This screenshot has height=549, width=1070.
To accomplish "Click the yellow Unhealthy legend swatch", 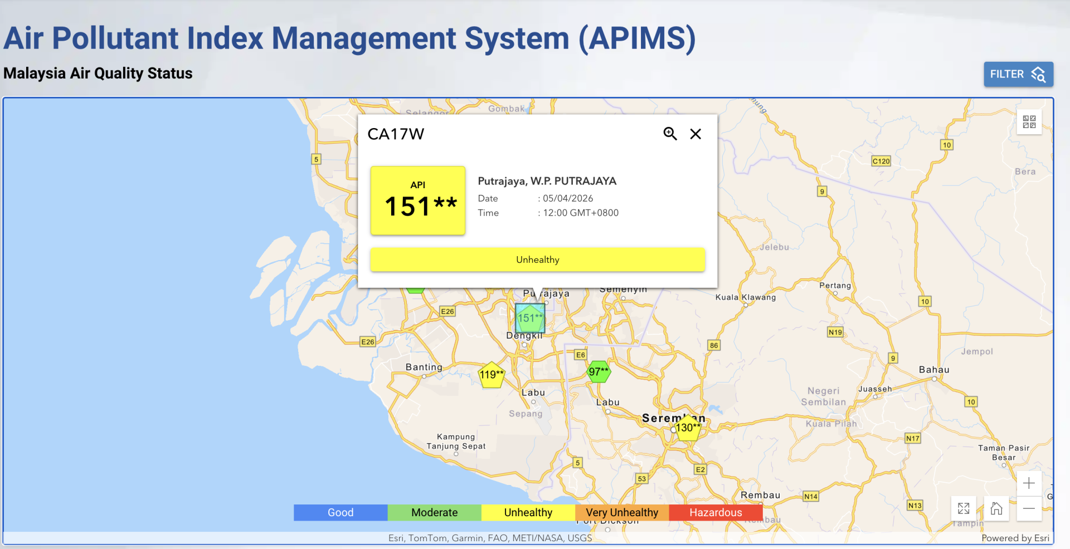I will pyautogui.click(x=528, y=512).
